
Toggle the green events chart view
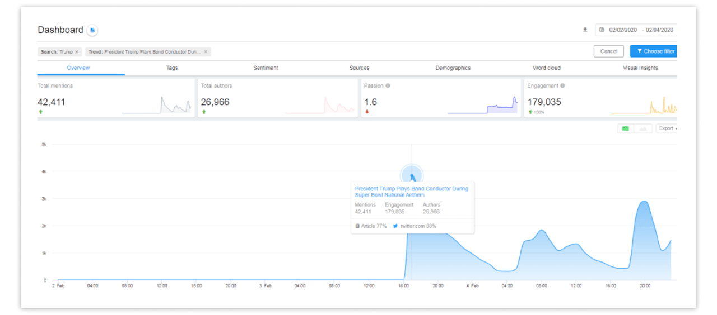626,128
